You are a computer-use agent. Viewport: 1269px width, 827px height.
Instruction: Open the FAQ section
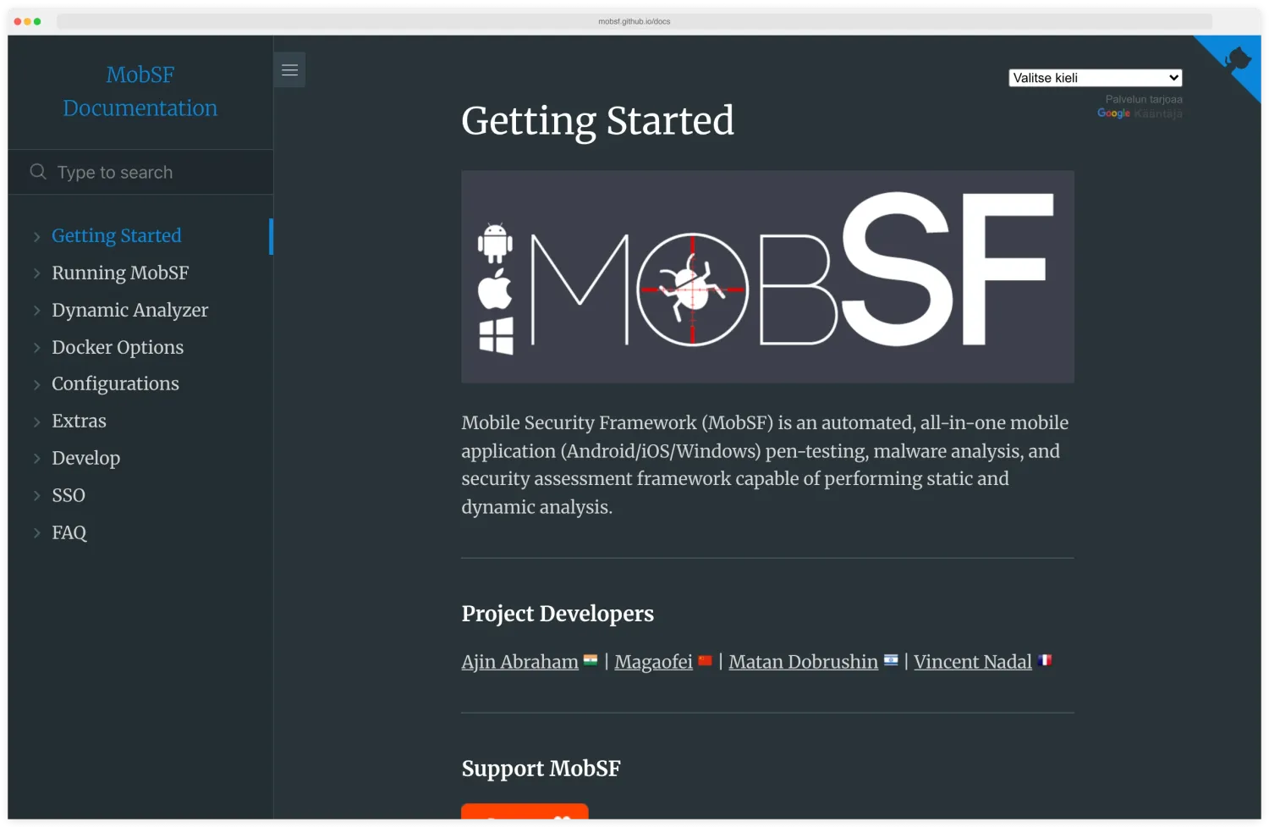69,532
